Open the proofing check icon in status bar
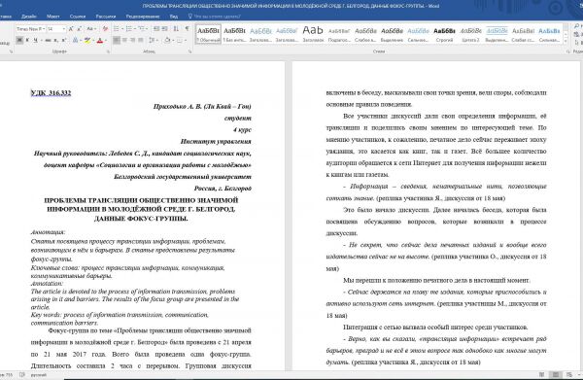The height and width of the screenshot is (380, 583). point(22,375)
